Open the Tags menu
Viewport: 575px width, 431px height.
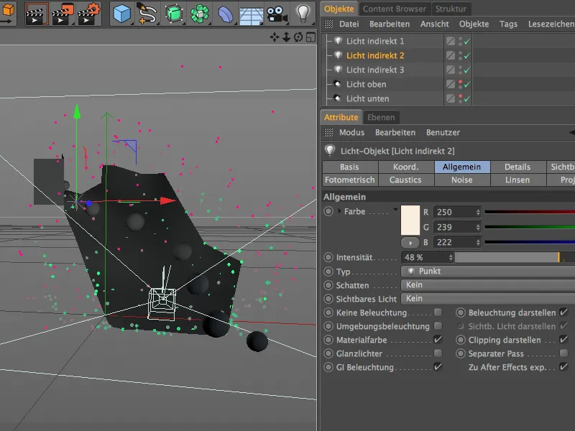tap(508, 24)
